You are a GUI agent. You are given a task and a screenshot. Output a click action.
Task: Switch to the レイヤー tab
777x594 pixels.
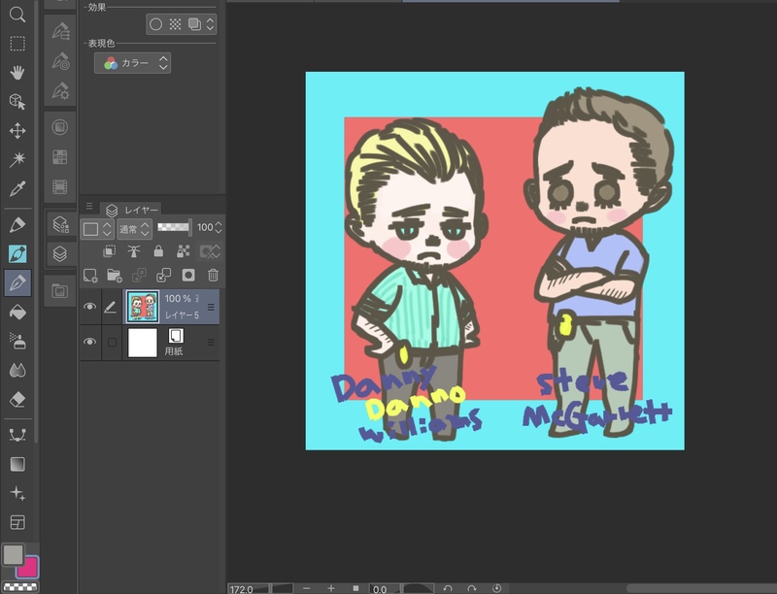click(x=132, y=211)
